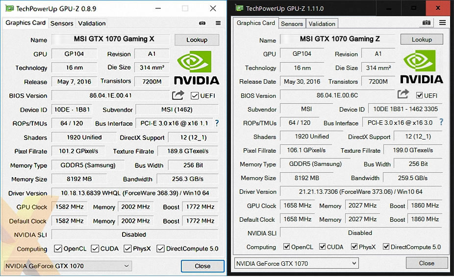454x277 pixels.
Task: Open Validation tab in GPU-Z 0.8.9
Action: click(92, 23)
